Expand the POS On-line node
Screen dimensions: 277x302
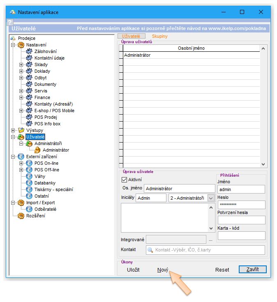point(21,163)
